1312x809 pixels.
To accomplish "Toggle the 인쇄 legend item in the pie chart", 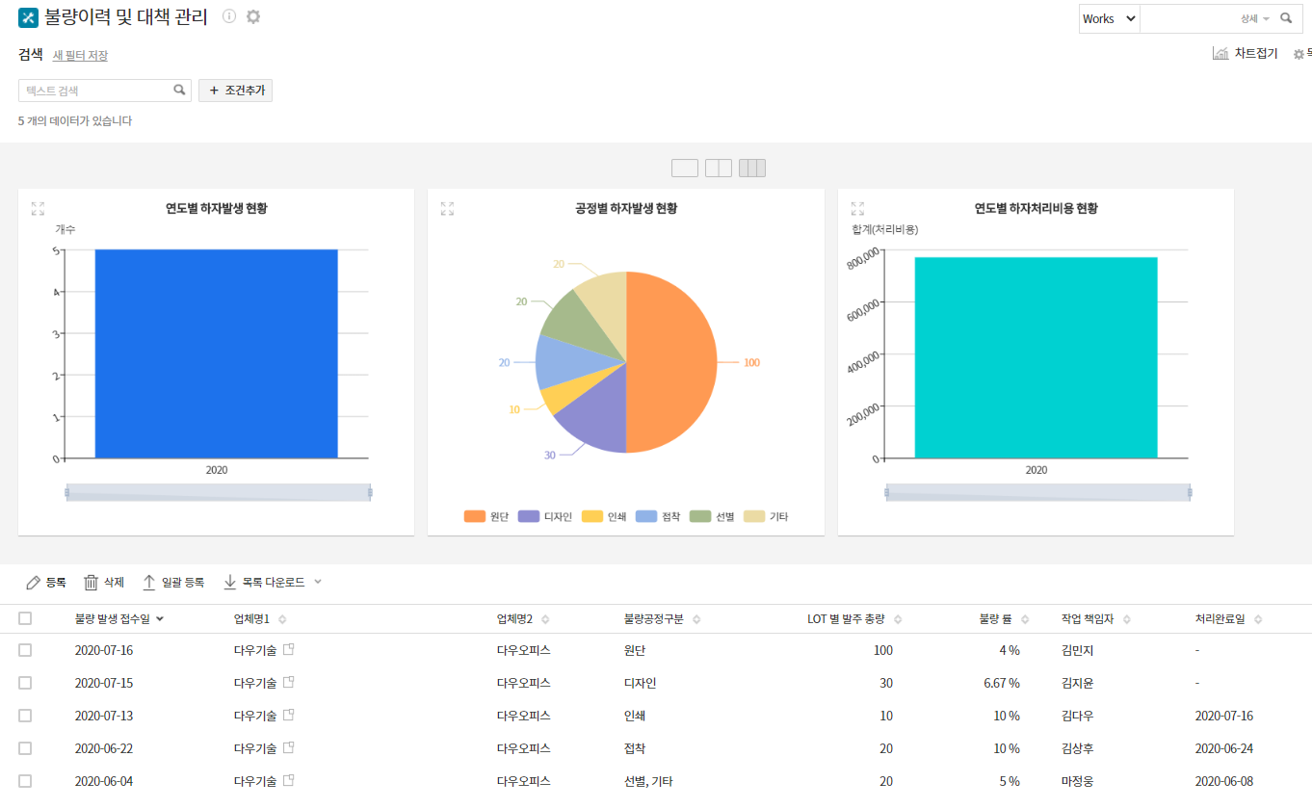I will tap(604, 517).
